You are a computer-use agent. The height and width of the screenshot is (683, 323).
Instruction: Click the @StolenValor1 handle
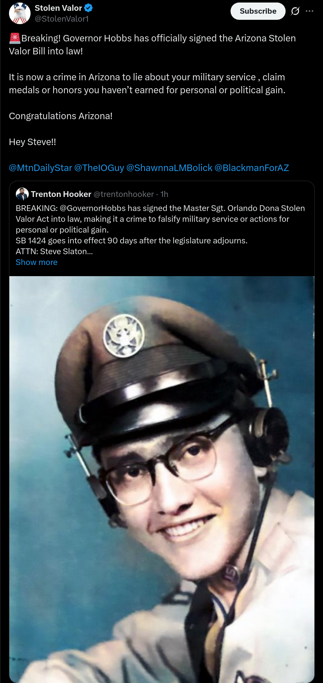pyautogui.click(x=62, y=19)
